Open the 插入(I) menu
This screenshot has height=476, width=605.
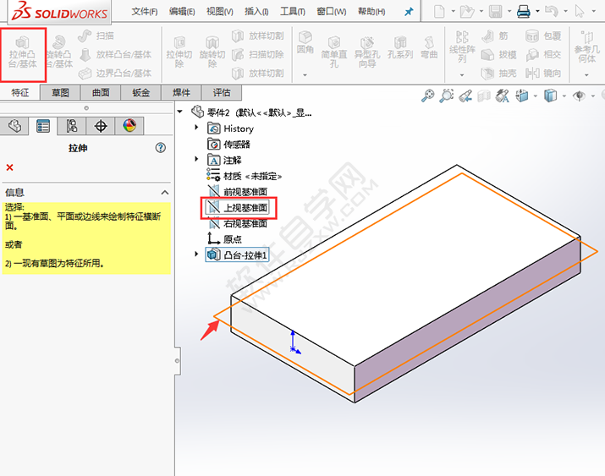(256, 12)
